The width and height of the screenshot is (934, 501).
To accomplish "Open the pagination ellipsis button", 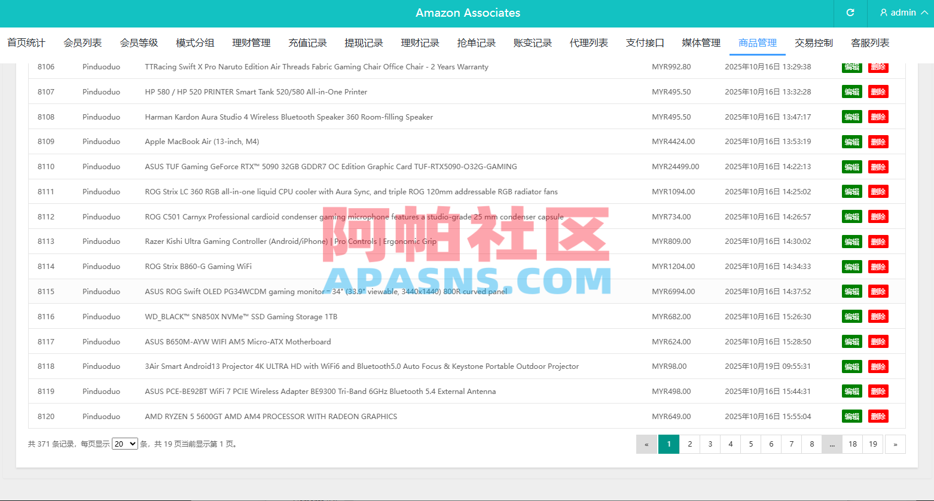I will click(832, 444).
